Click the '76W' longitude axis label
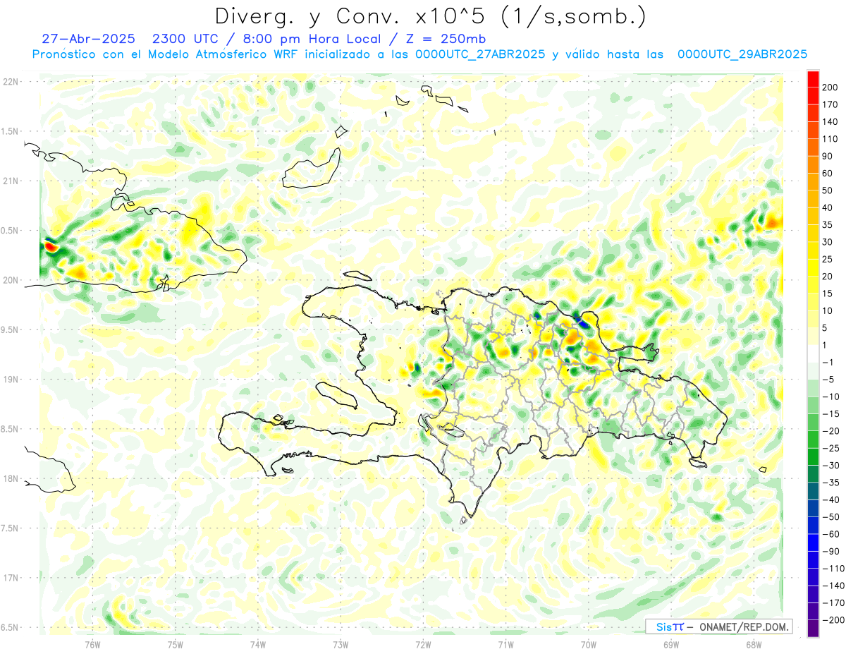The width and height of the screenshot is (846, 654). coord(92,643)
